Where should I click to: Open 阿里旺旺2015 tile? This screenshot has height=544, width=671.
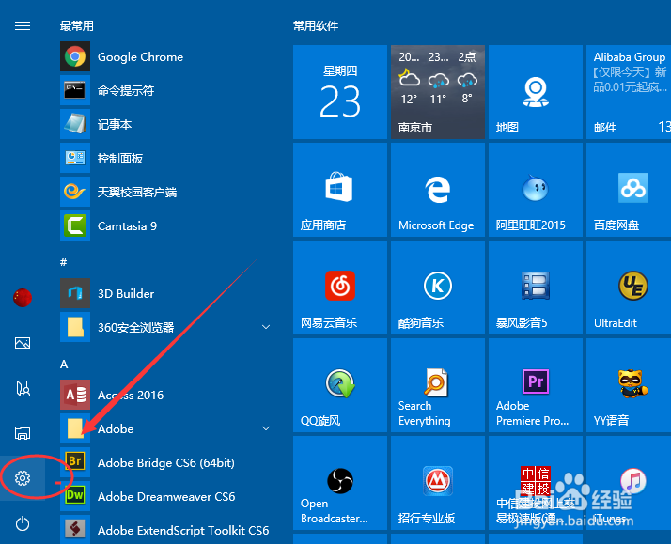[x=536, y=190]
